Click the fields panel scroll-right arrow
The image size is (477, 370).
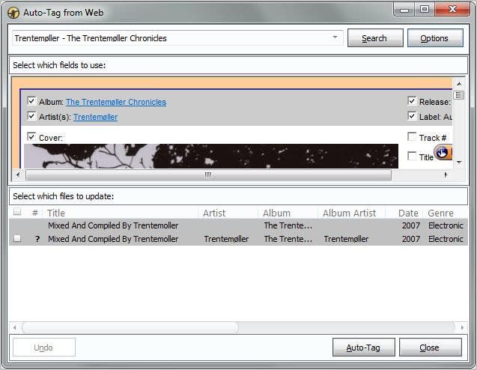tap(446, 175)
